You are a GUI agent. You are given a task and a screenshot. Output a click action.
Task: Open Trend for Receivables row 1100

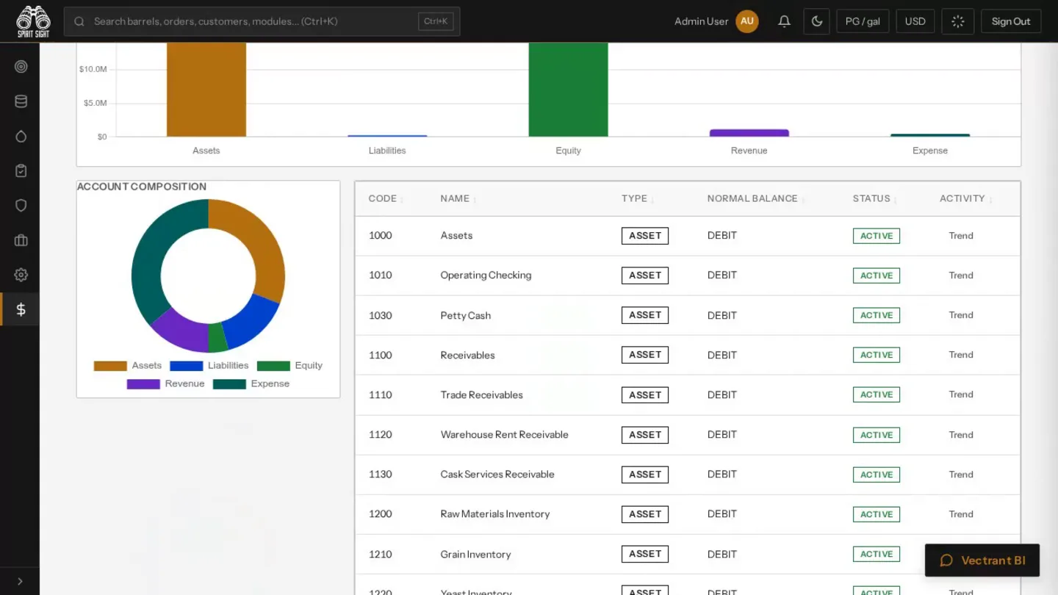tap(961, 355)
